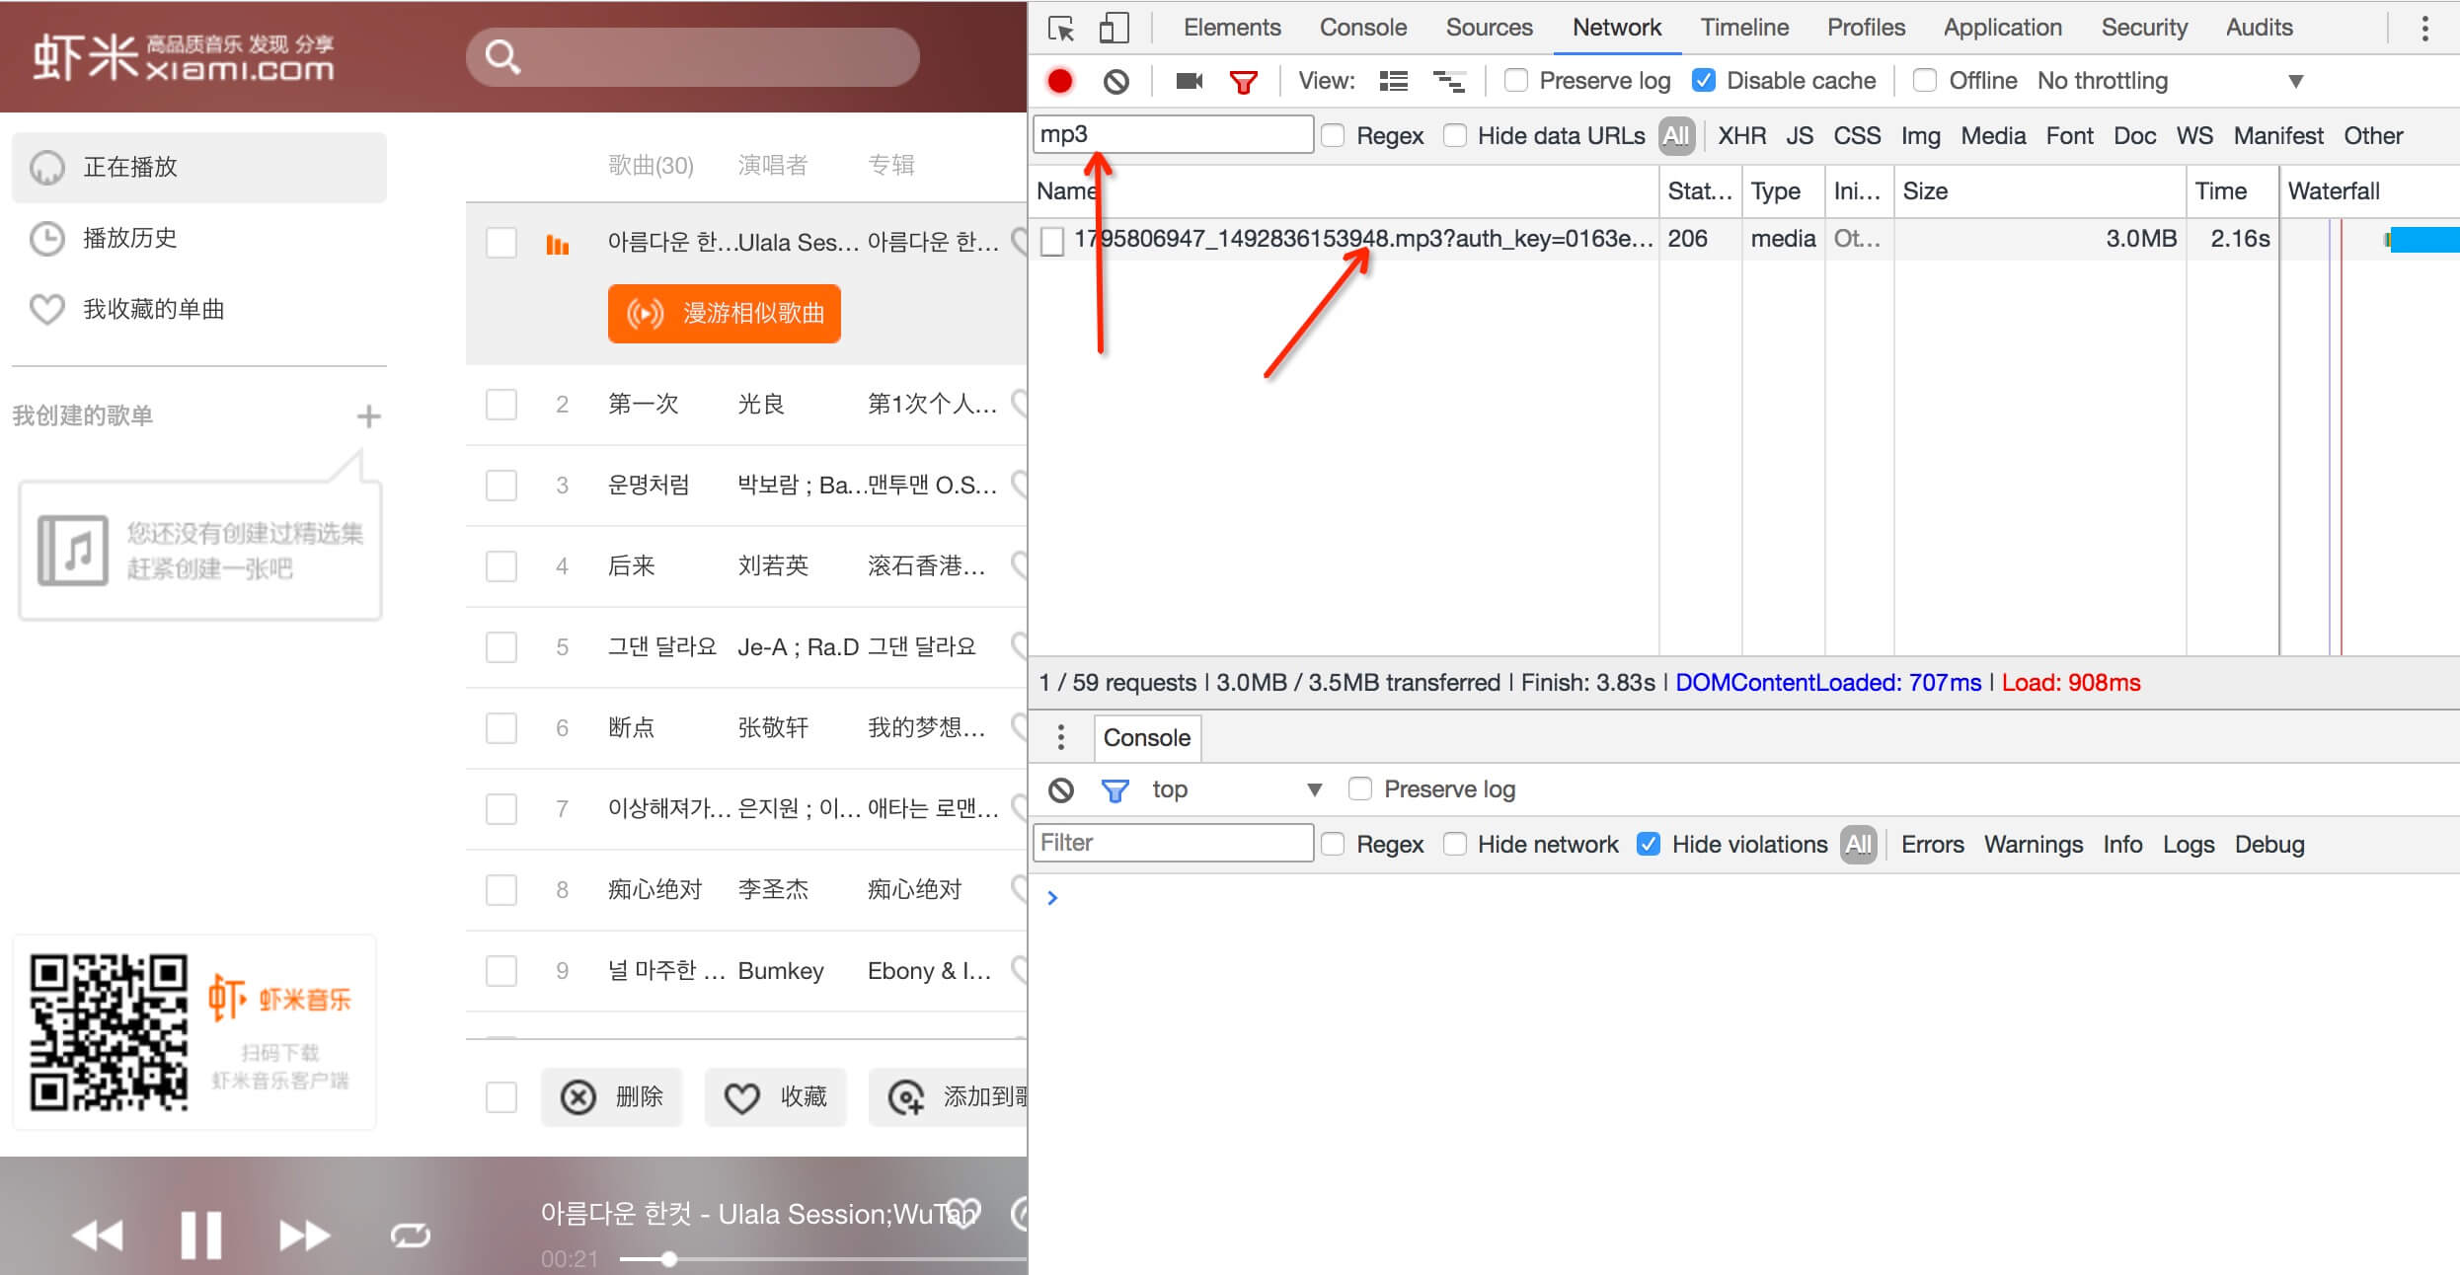
Task: Clear the network log
Action: coord(1116,81)
